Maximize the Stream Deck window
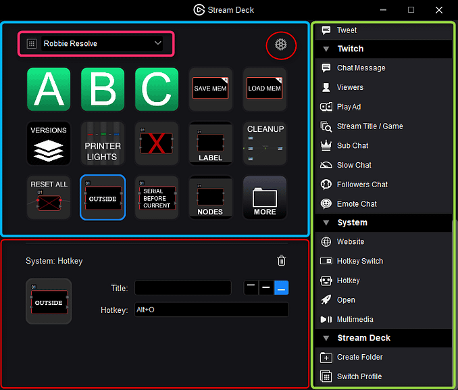This screenshot has width=458, height=390. click(x=411, y=10)
